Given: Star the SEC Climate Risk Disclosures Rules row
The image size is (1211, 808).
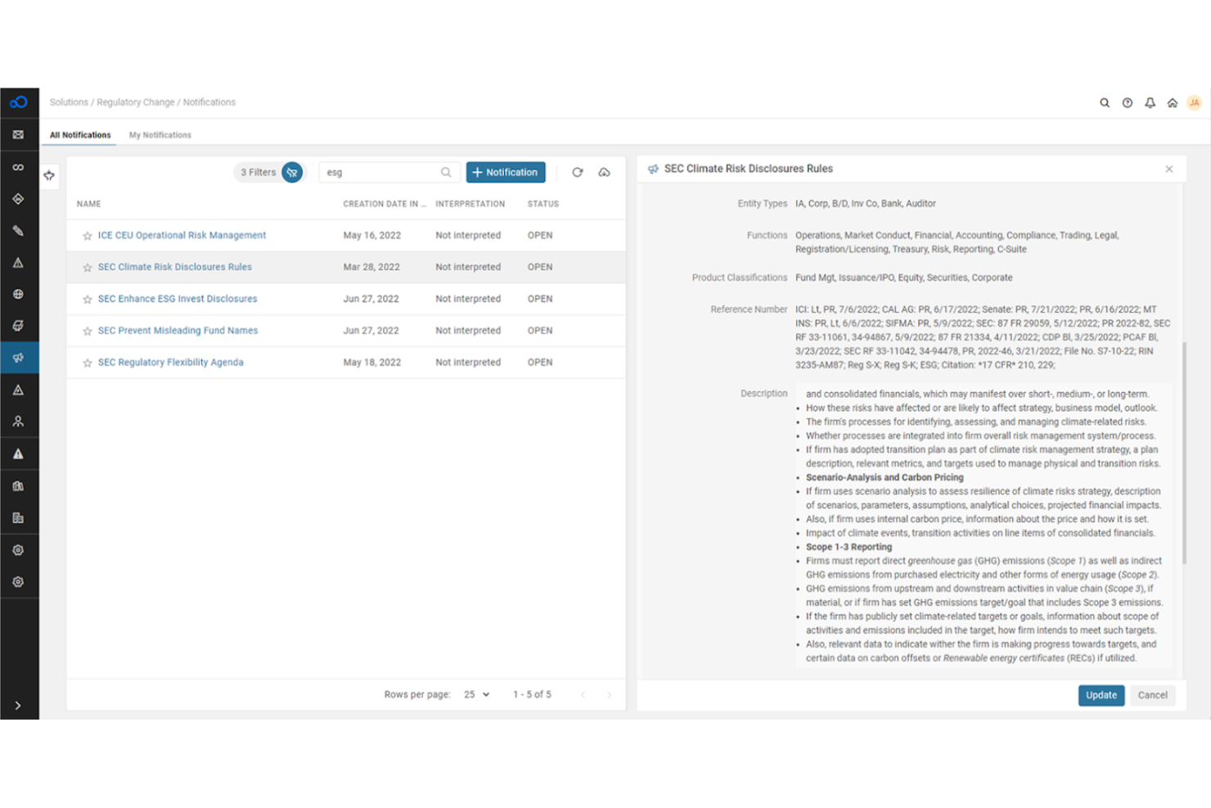Looking at the screenshot, I should [x=88, y=268].
